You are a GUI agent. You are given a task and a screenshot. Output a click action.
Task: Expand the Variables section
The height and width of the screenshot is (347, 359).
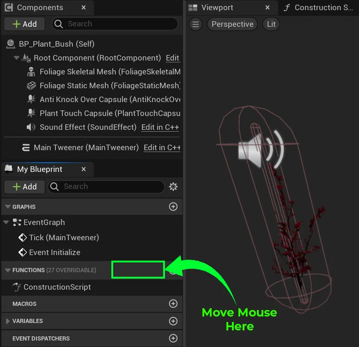(x=7, y=321)
